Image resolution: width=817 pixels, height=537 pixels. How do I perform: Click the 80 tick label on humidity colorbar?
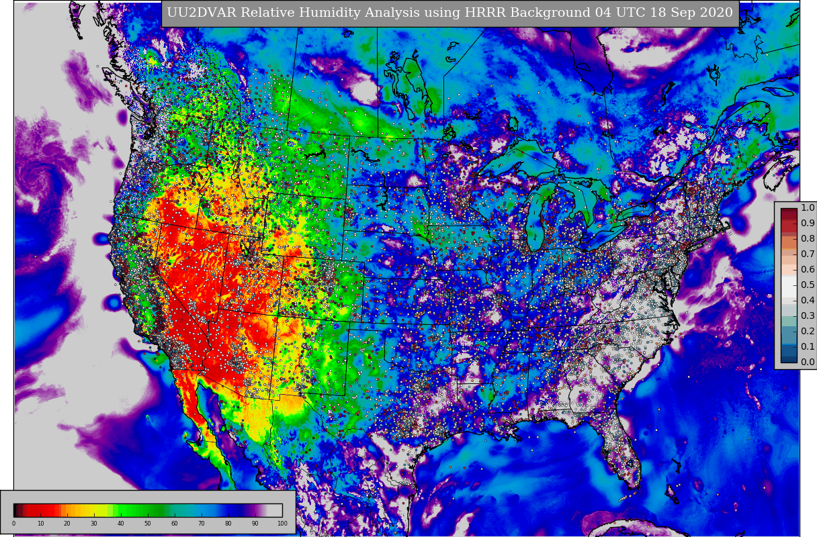[228, 524]
